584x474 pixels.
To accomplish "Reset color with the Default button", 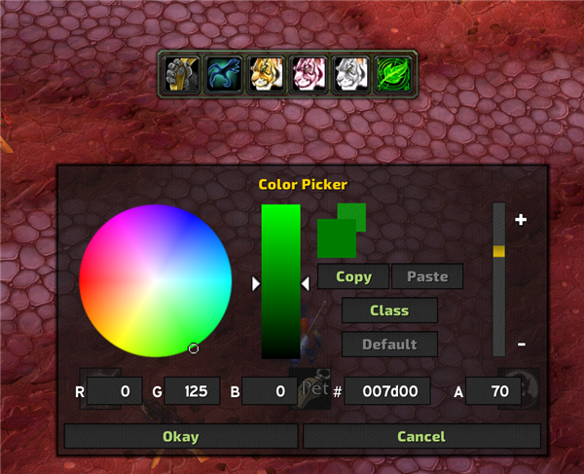I will point(389,345).
